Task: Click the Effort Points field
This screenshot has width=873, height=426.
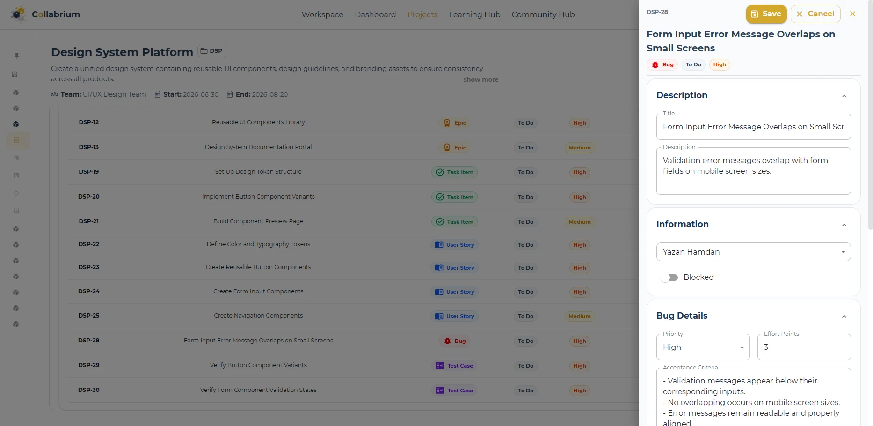Action: [804, 347]
